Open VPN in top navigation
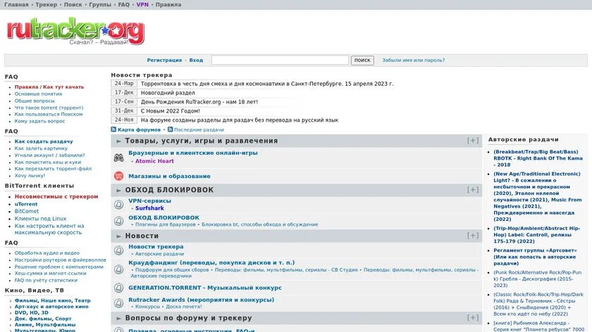The width and height of the screenshot is (592, 332). (x=142, y=4)
